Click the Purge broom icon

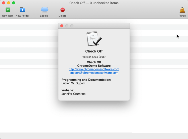tap(182, 10)
